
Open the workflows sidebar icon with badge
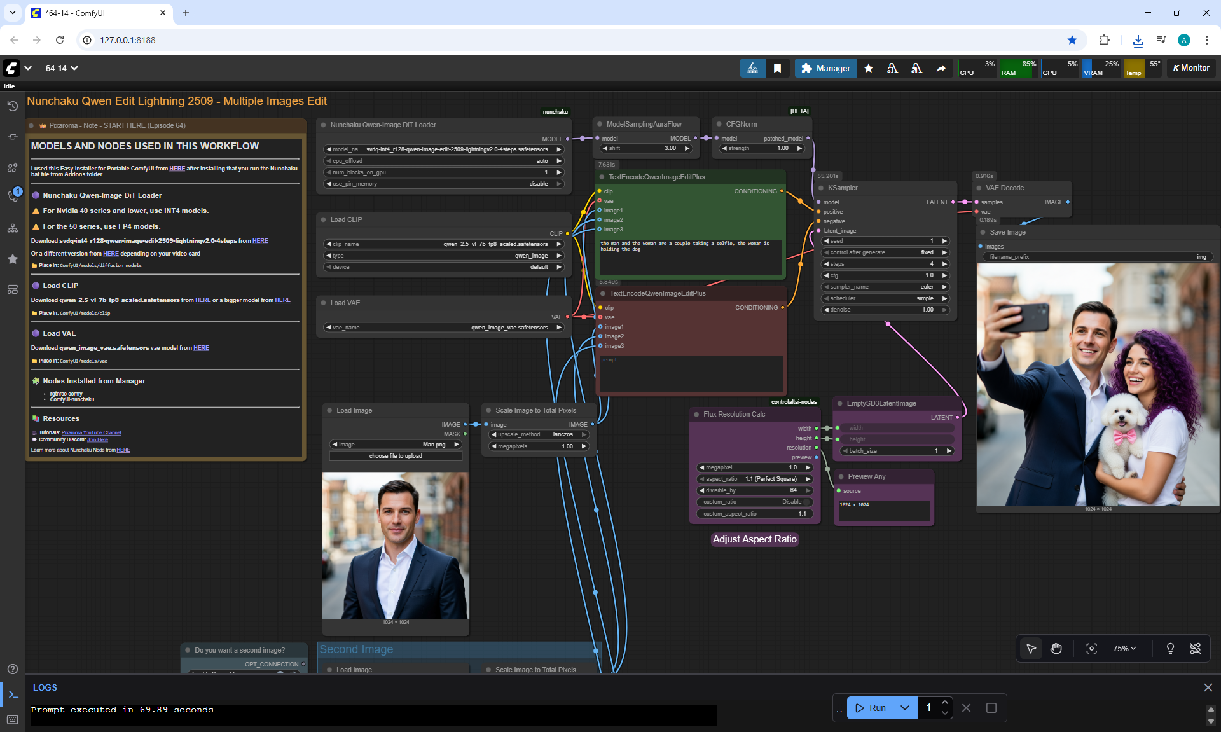(12, 195)
